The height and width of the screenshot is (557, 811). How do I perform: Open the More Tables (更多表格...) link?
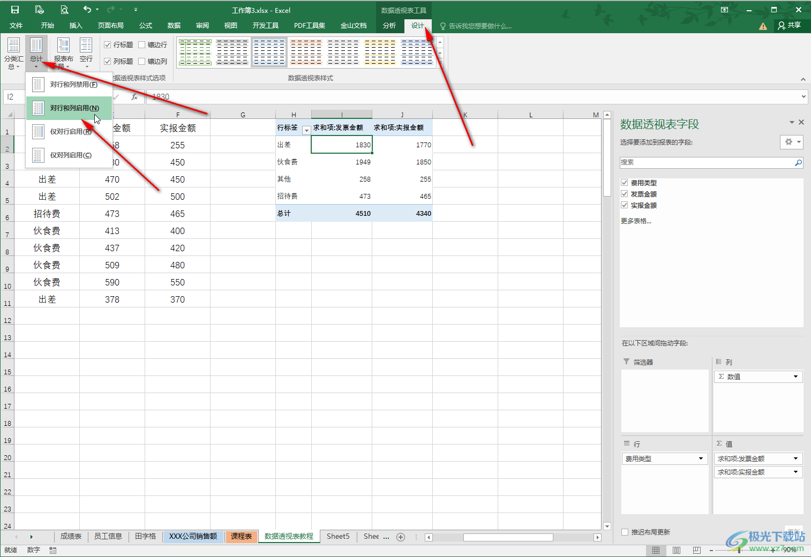point(636,221)
